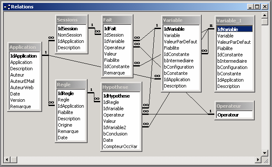Screen dimensions: 272x167
Task: Click the horizontal scrollbar right arrow
Action: click(258, 159)
